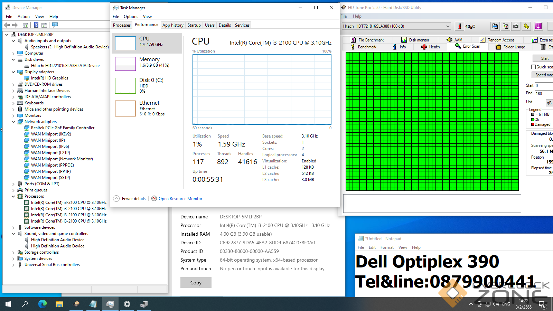Click the Device Manager icon on the taskbar

tap(144, 304)
